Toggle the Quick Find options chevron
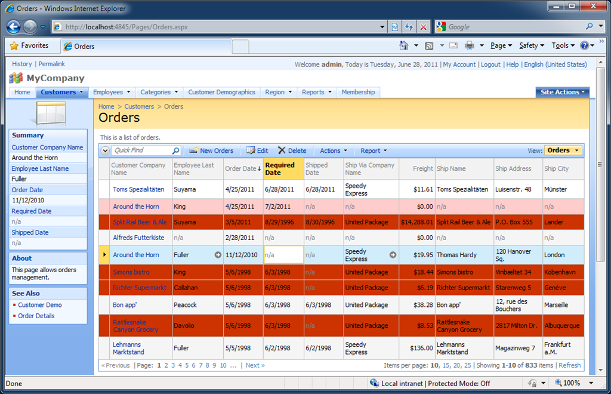This screenshot has height=394, width=611. tap(105, 151)
